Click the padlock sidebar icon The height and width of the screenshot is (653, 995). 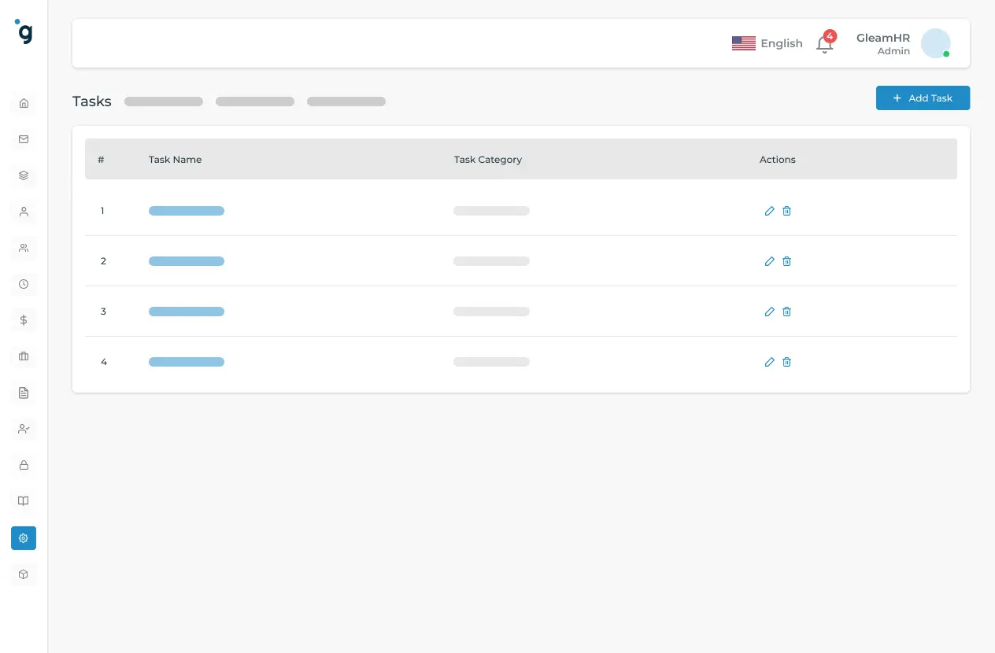pos(24,465)
